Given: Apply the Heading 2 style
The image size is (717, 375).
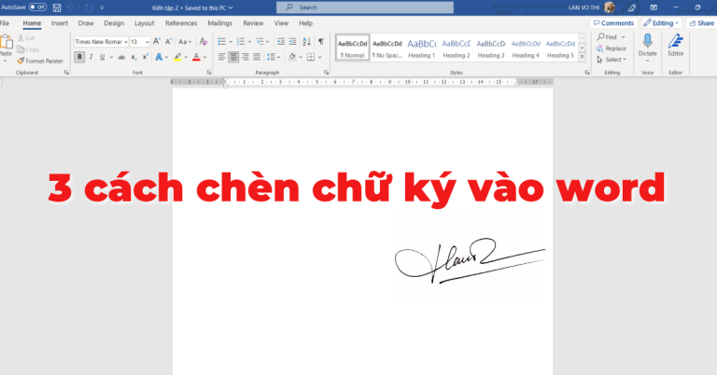Looking at the screenshot, I should pyautogui.click(x=457, y=48).
